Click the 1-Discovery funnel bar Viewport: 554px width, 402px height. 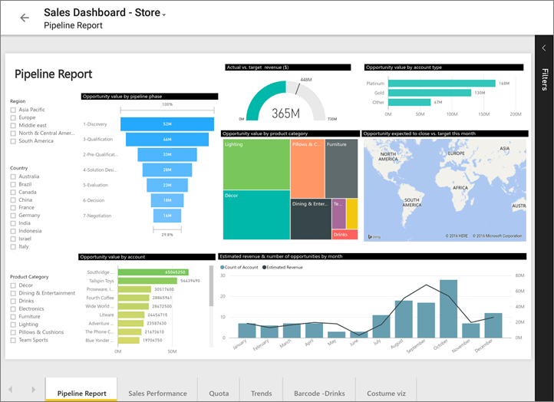(x=167, y=124)
